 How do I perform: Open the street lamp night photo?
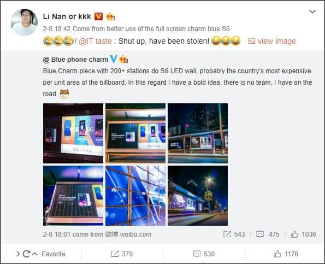198,196
